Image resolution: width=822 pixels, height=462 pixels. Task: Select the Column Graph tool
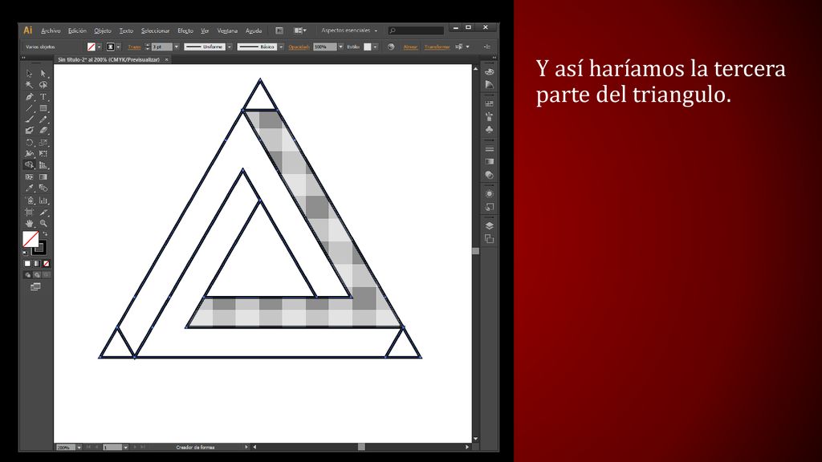43,201
